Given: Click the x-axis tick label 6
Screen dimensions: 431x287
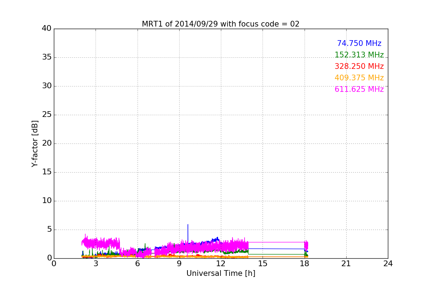Looking at the screenshot, I should coord(137,264).
